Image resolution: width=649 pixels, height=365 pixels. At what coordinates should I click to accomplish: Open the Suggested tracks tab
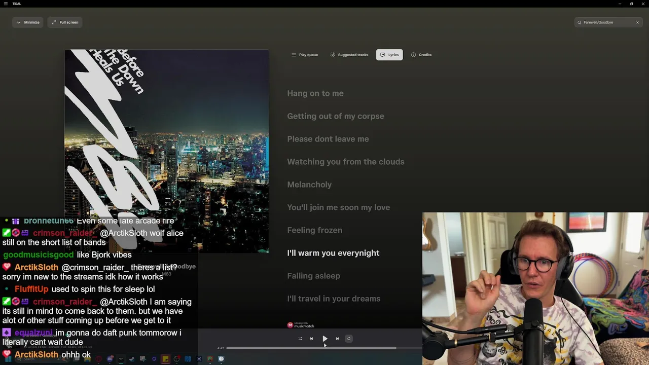click(349, 55)
